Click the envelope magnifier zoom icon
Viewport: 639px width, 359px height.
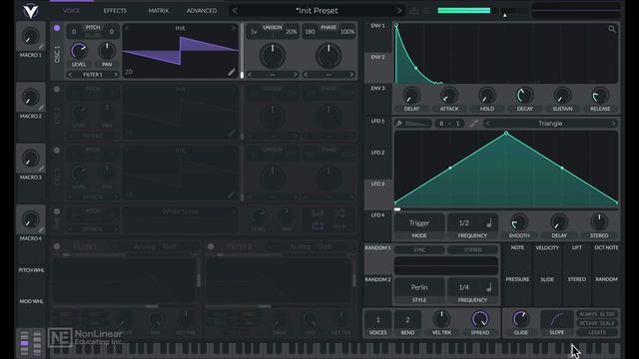tap(612, 29)
